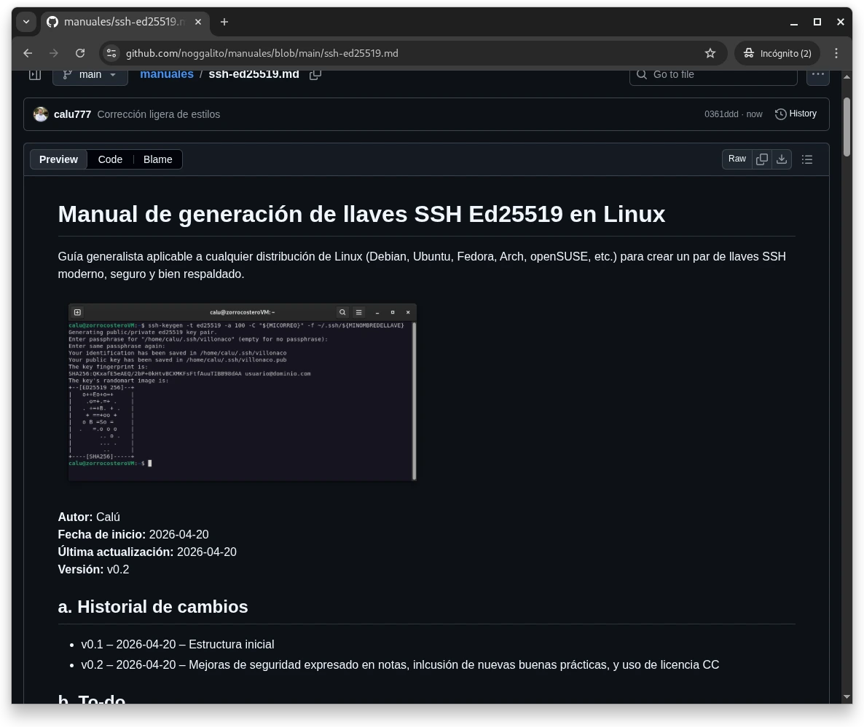Expand the file tree side panel
Image resolution: width=864 pixels, height=727 pixels.
34,74
